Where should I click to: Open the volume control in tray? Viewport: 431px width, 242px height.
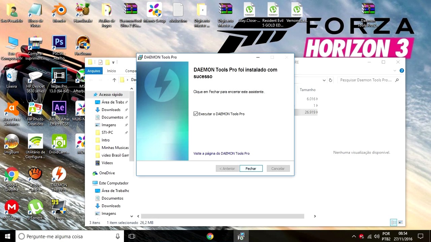click(376, 236)
